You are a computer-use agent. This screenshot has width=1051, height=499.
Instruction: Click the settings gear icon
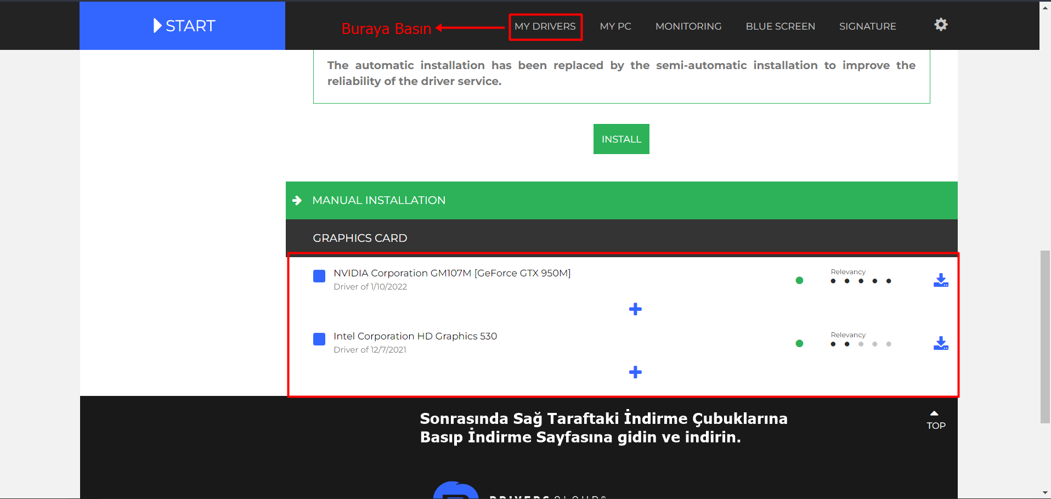pyautogui.click(x=941, y=25)
